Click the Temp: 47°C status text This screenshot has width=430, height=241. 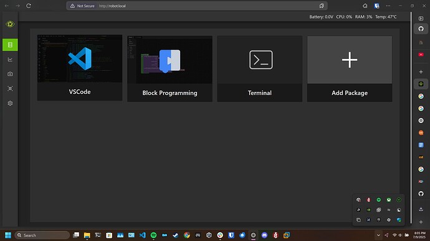point(386,17)
